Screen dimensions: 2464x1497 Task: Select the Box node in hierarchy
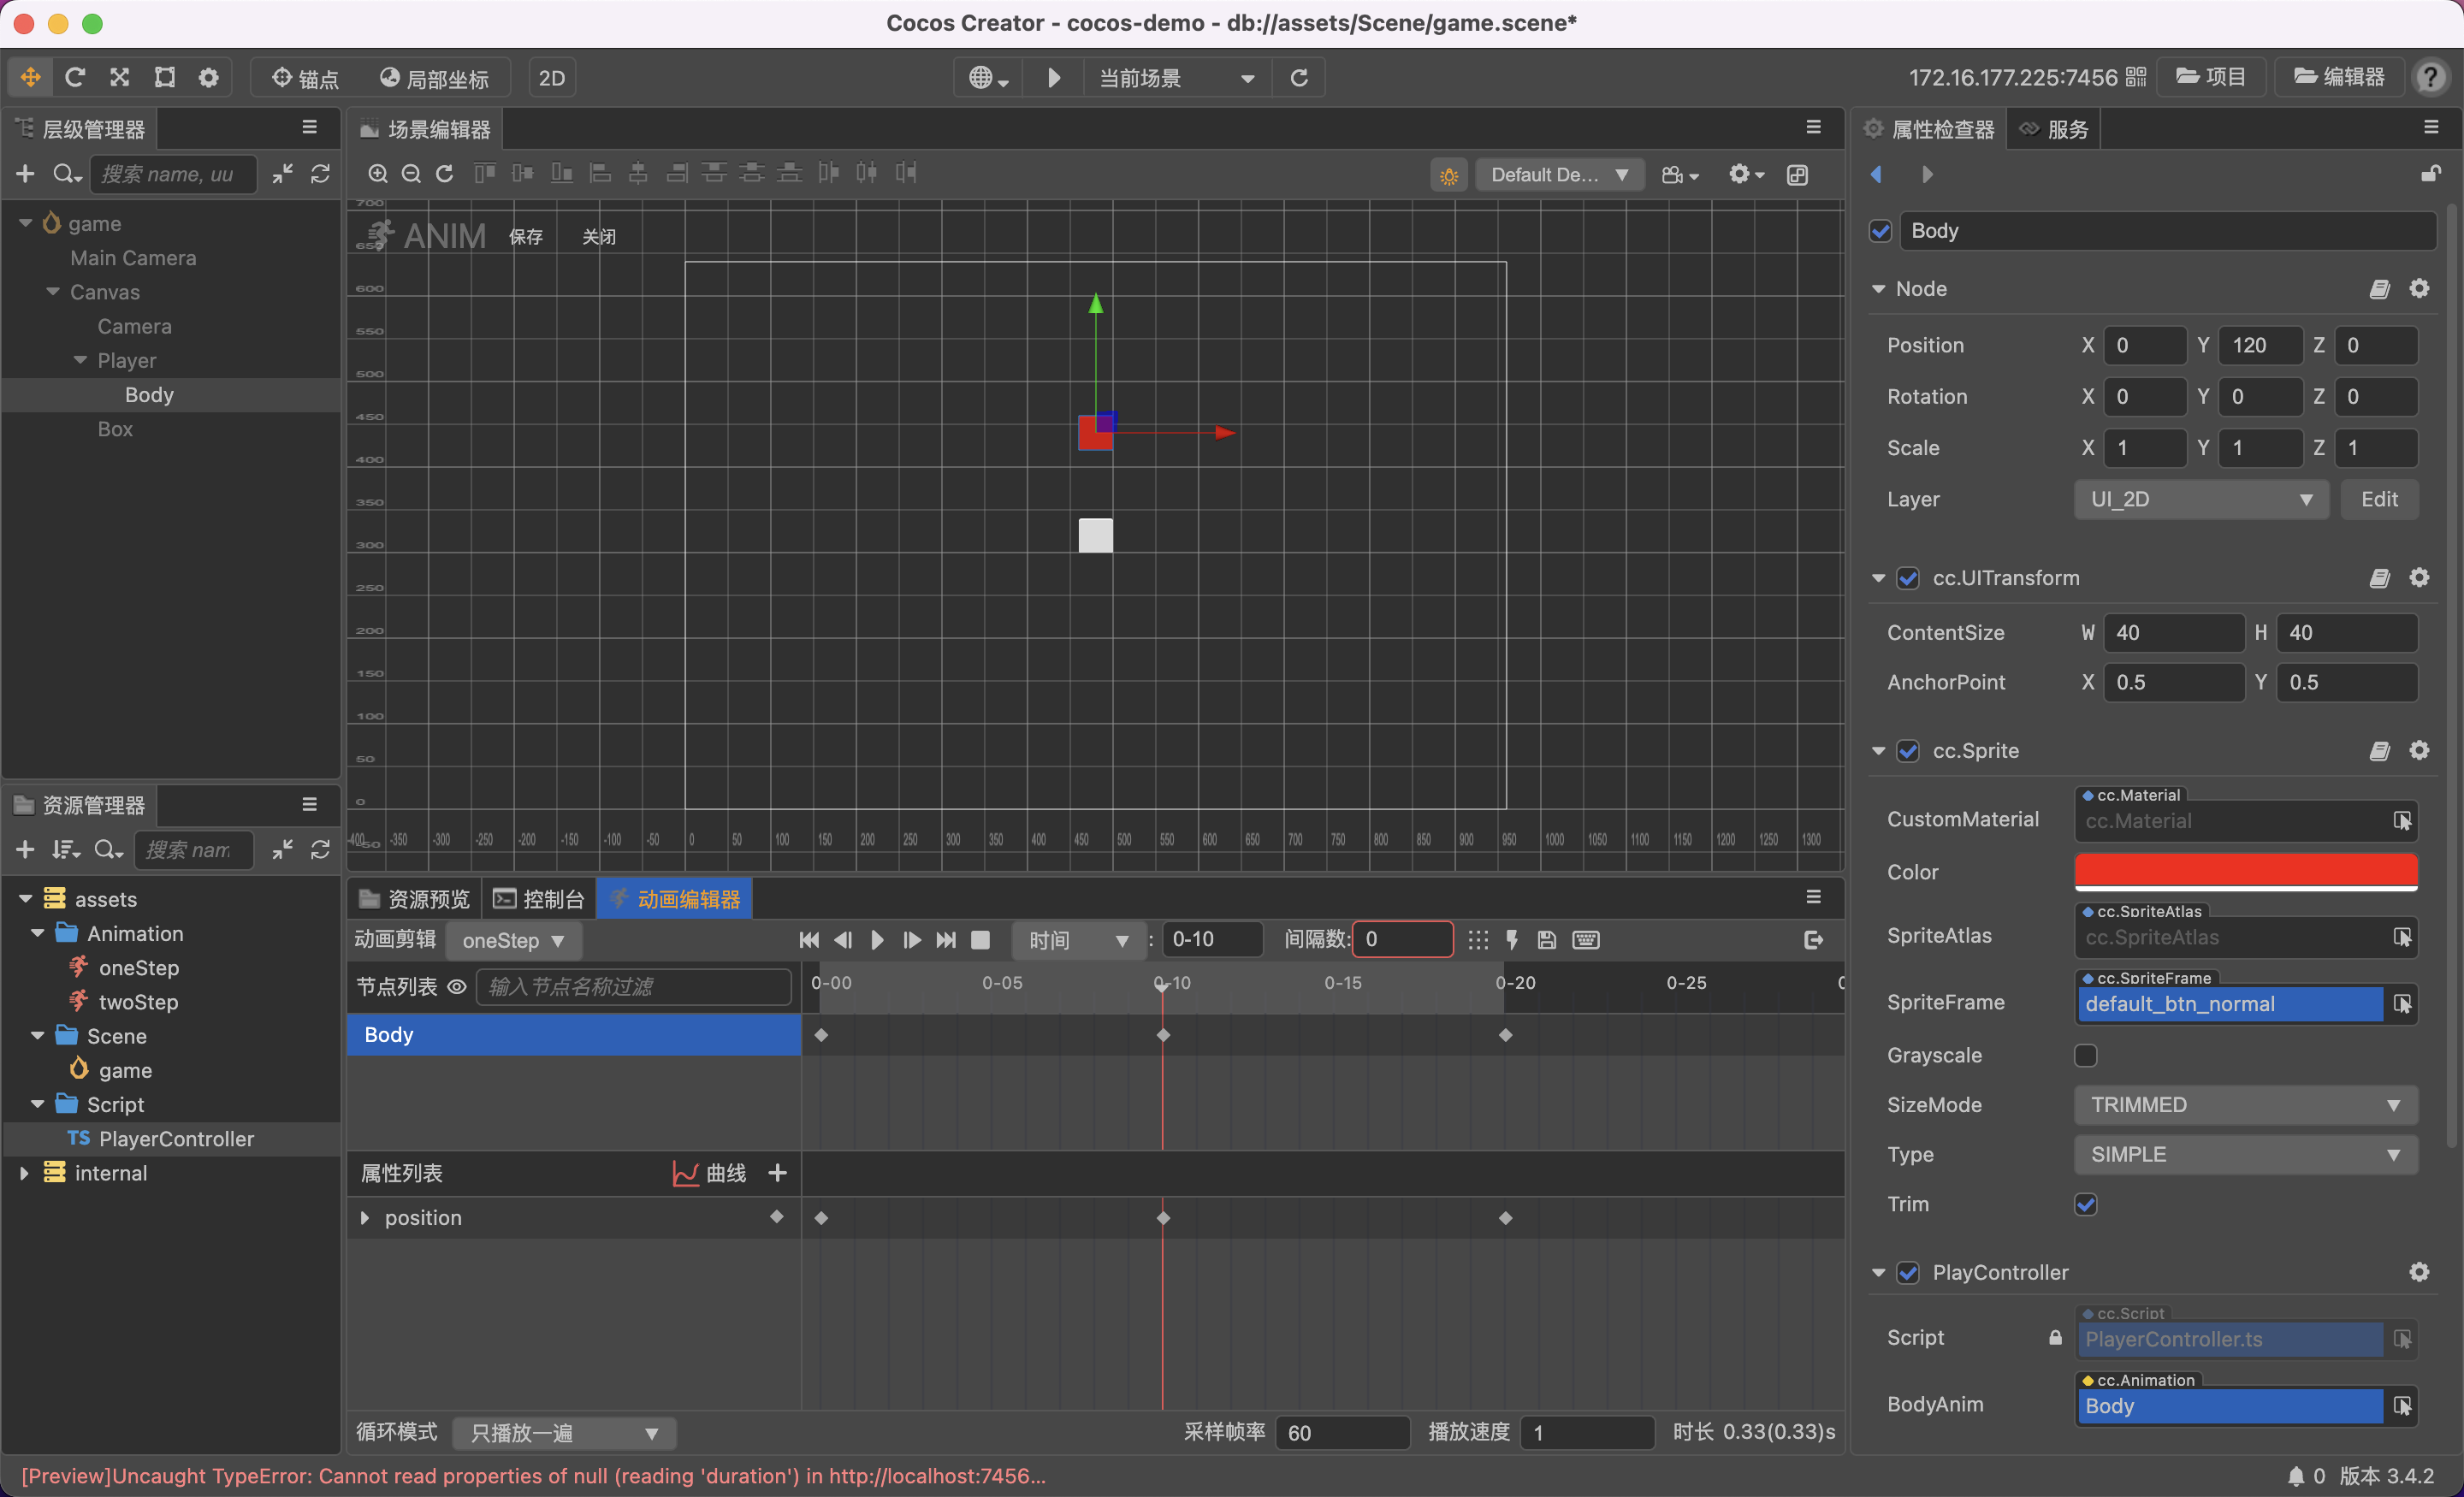pos(115,429)
